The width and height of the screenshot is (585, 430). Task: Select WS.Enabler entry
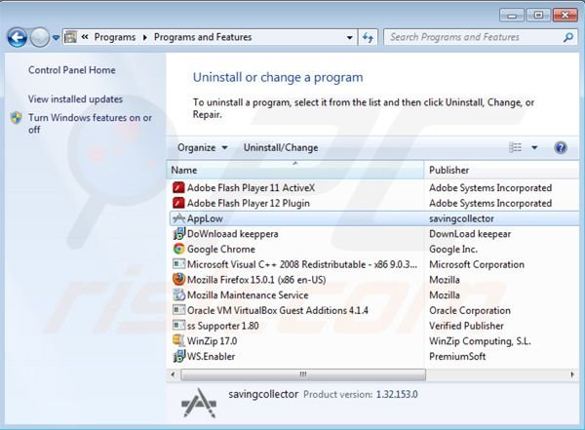(211, 356)
